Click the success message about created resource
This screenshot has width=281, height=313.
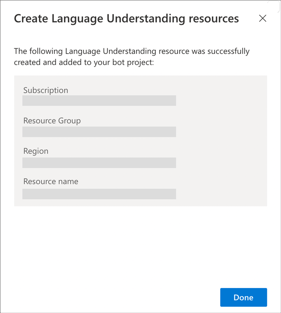pos(132,57)
